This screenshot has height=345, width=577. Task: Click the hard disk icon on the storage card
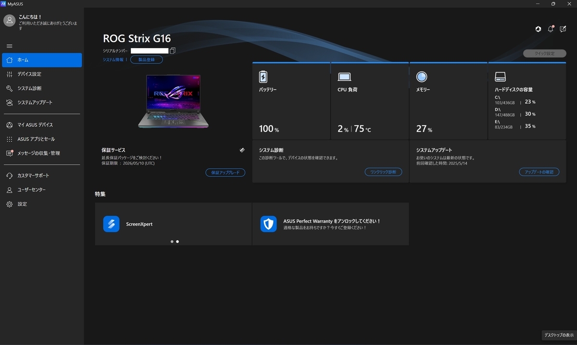pos(501,77)
